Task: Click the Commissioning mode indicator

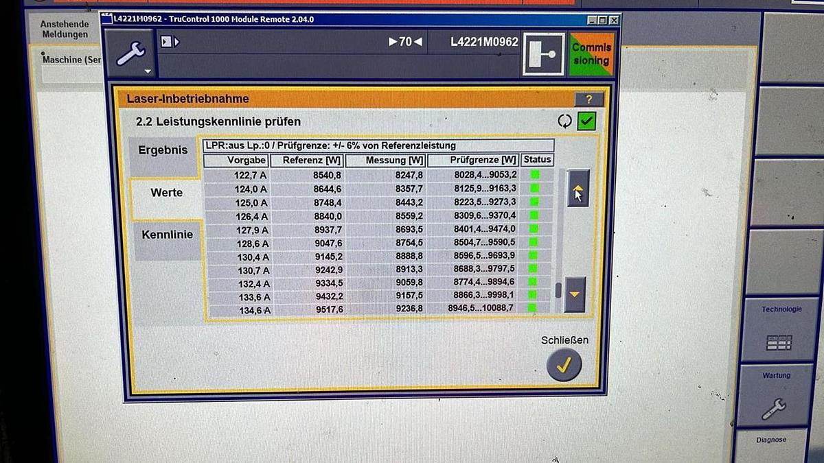Action: (591, 54)
